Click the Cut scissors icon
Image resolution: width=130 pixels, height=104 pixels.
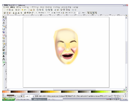point(31,10)
